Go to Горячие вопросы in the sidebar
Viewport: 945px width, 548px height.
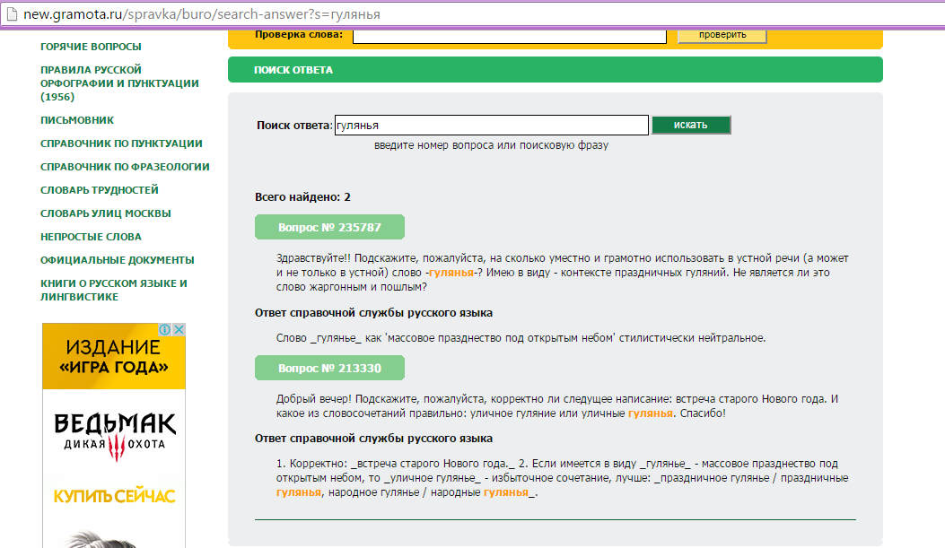point(91,47)
